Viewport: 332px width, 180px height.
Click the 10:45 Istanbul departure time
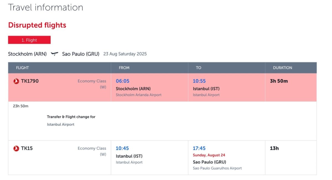coord(122,148)
